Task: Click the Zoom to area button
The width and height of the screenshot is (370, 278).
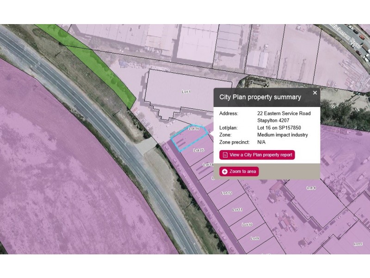Action: pyautogui.click(x=239, y=171)
